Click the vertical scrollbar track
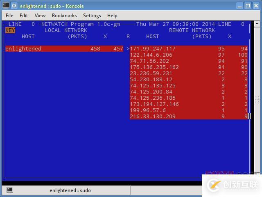 coord(257,99)
